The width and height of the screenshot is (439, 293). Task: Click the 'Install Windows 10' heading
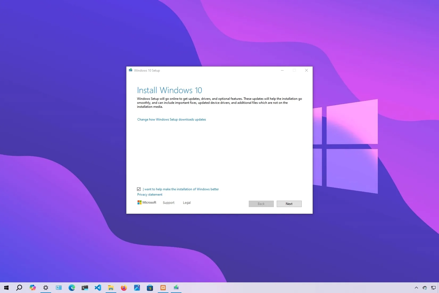tap(169, 90)
